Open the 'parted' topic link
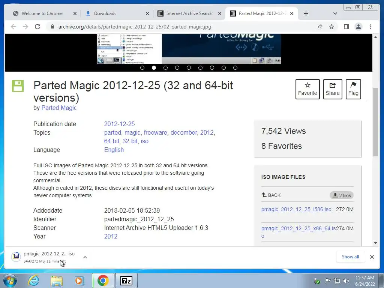Viewport: 384px width, 288px height. click(x=112, y=132)
